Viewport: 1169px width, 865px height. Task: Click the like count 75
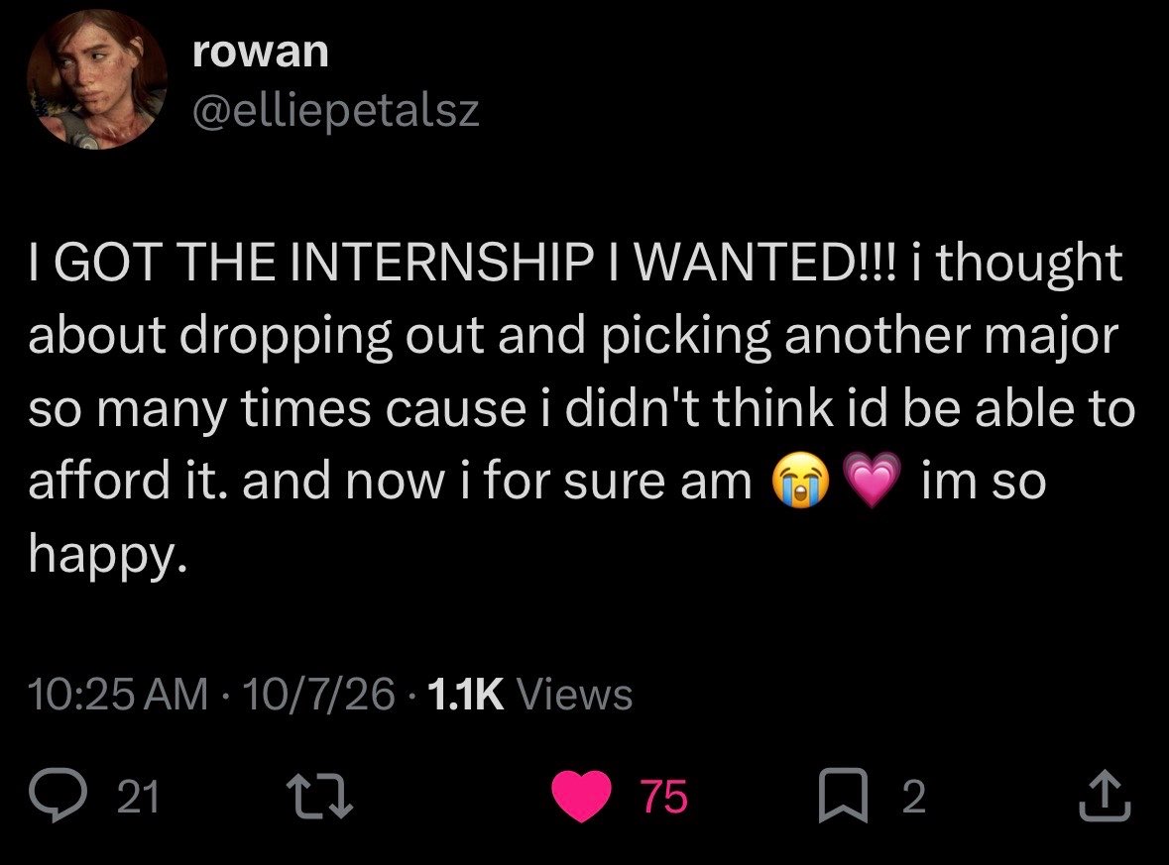(x=663, y=797)
